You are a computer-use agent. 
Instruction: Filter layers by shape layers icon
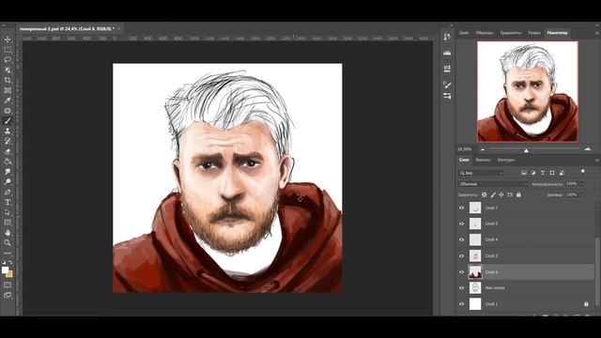pos(552,173)
